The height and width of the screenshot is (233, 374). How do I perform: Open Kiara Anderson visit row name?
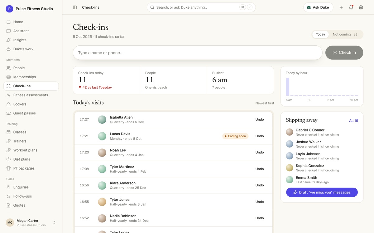coord(123,183)
